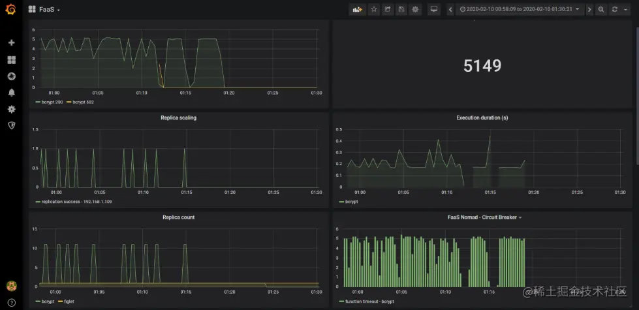Toggle bcrypt series in Replica count legend
The height and width of the screenshot is (310, 639).
(48, 302)
